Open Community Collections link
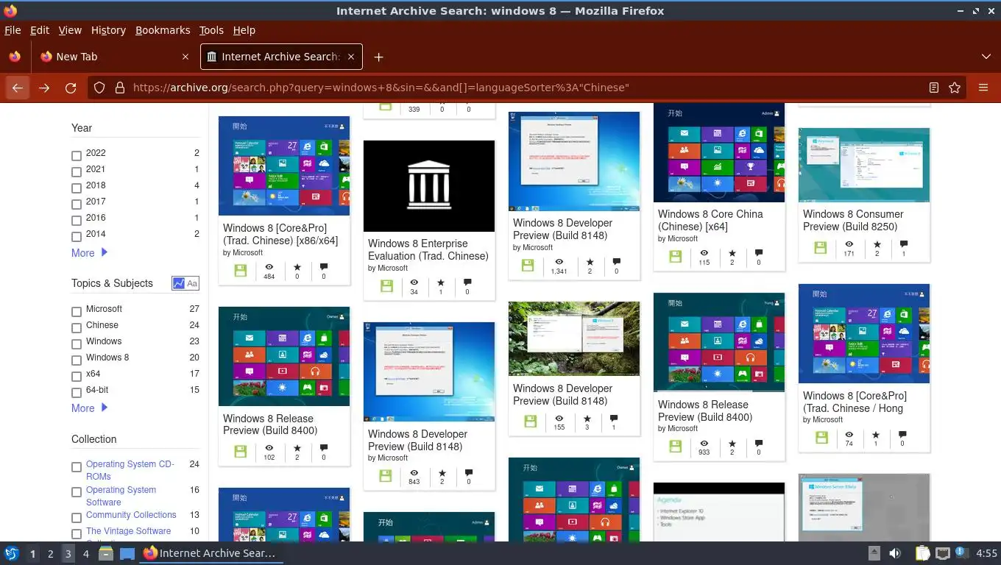Screen dimensions: 1001x565 (131, 515)
